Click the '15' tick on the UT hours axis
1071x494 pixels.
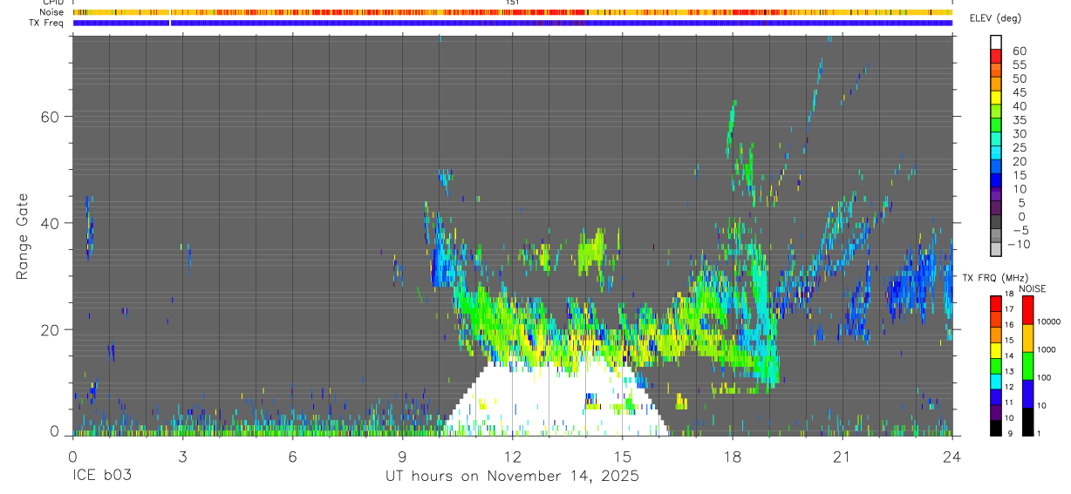(x=622, y=456)
